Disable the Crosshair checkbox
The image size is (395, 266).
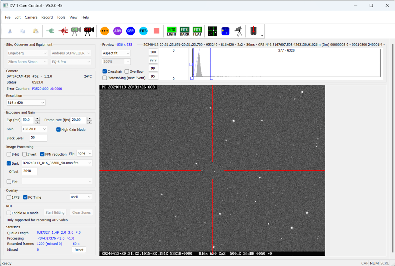point(105,71)
